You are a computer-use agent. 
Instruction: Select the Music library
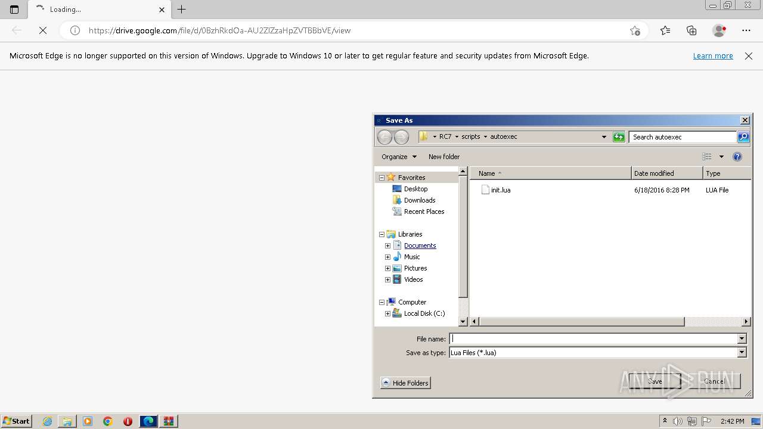point(412,257)
